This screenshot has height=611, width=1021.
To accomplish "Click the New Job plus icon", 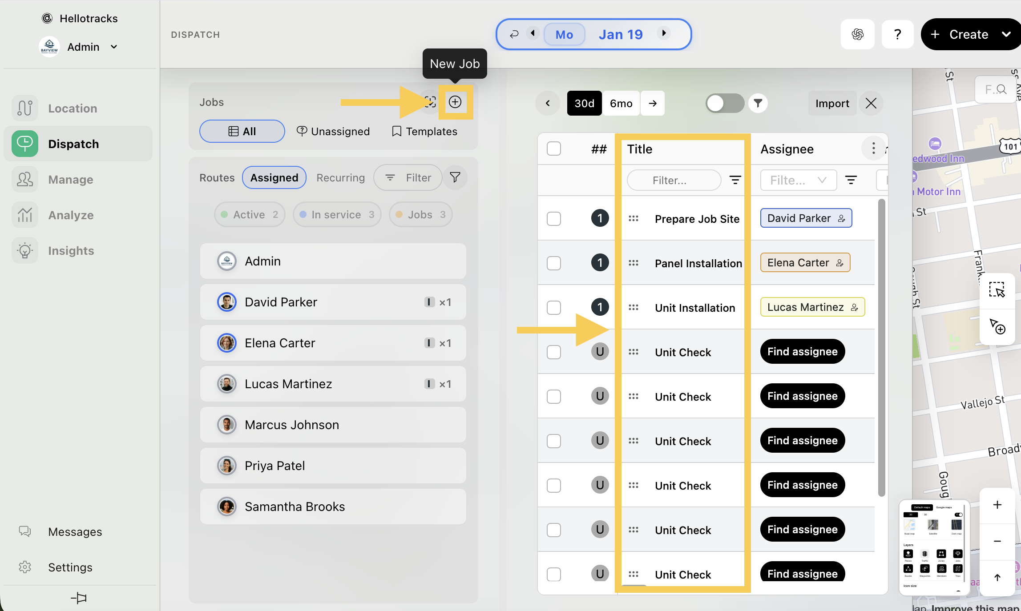I will point(455,102).
